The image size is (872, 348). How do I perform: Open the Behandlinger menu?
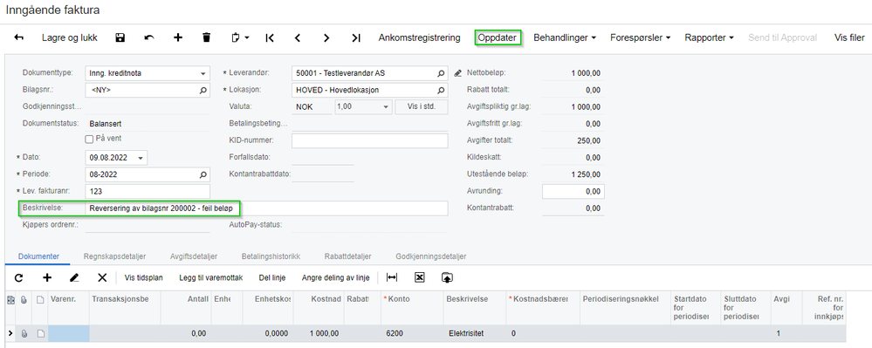[565, 38]
